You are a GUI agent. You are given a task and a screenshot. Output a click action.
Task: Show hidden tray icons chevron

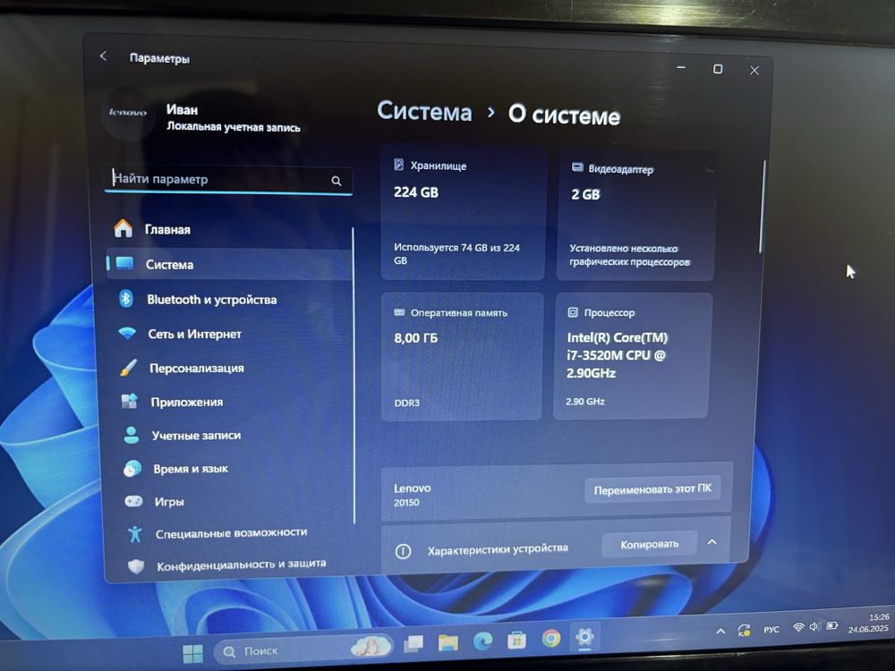click(x=720, y=631)
